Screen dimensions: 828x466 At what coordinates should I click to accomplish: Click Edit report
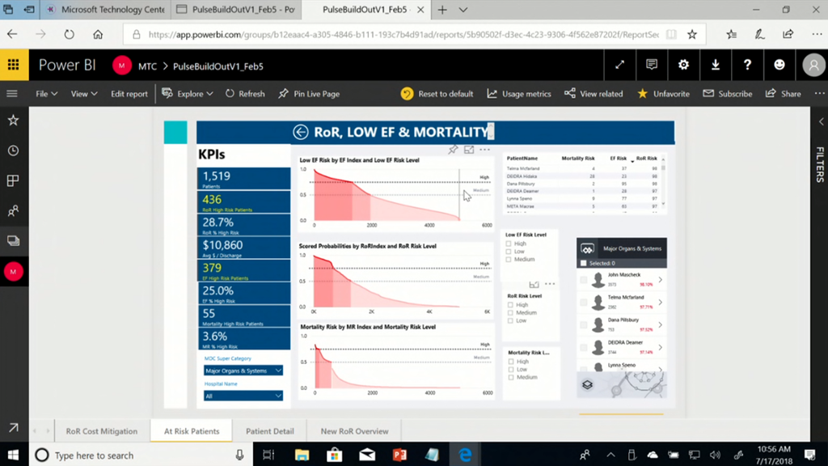(x=129, y=94)
